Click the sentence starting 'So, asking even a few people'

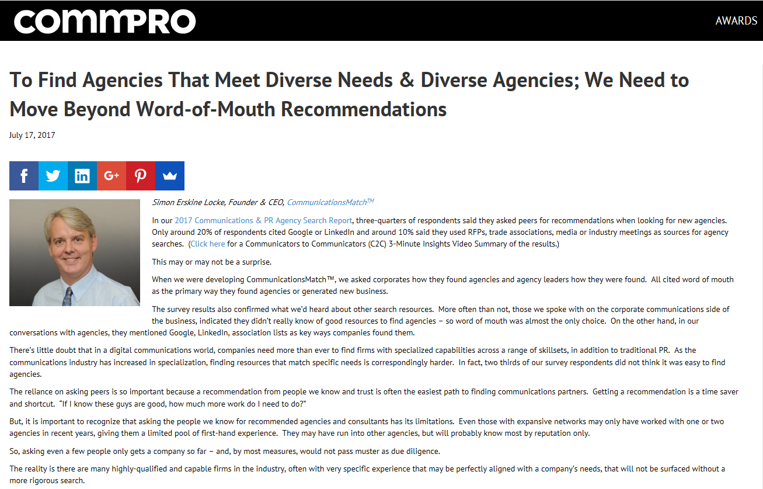[x=226, y=450]
